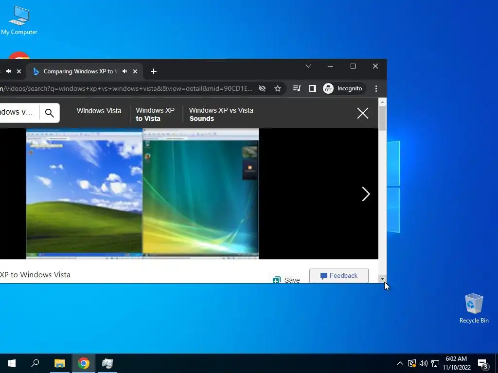Click "XP to Windows Vista" video title
The height and width of the screenshot is (373, 498).
coord(35,275)
